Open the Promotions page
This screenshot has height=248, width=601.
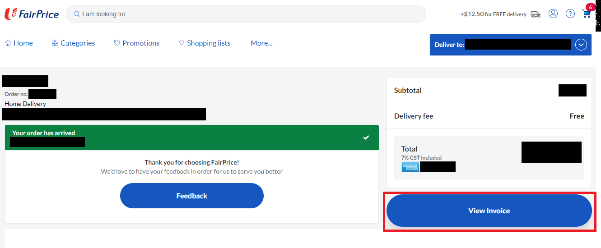[136, 43]
